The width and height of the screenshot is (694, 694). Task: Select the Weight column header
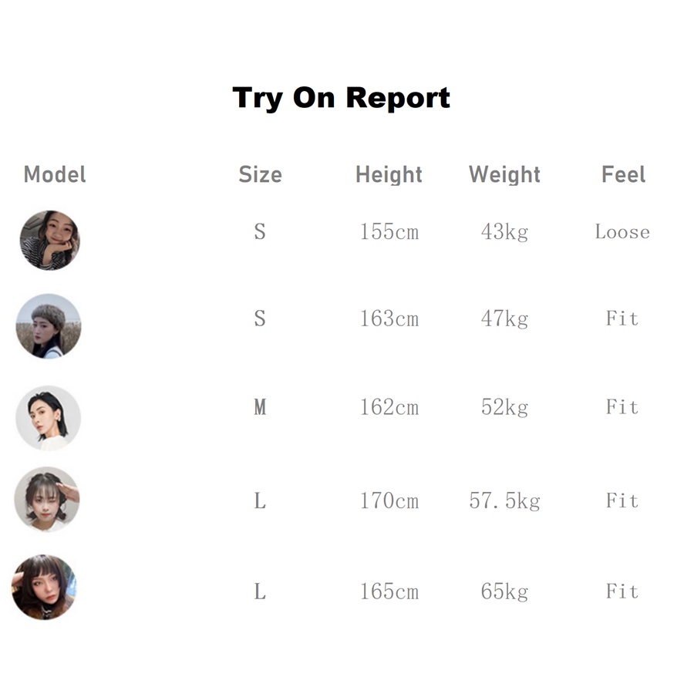click(504, 174)
